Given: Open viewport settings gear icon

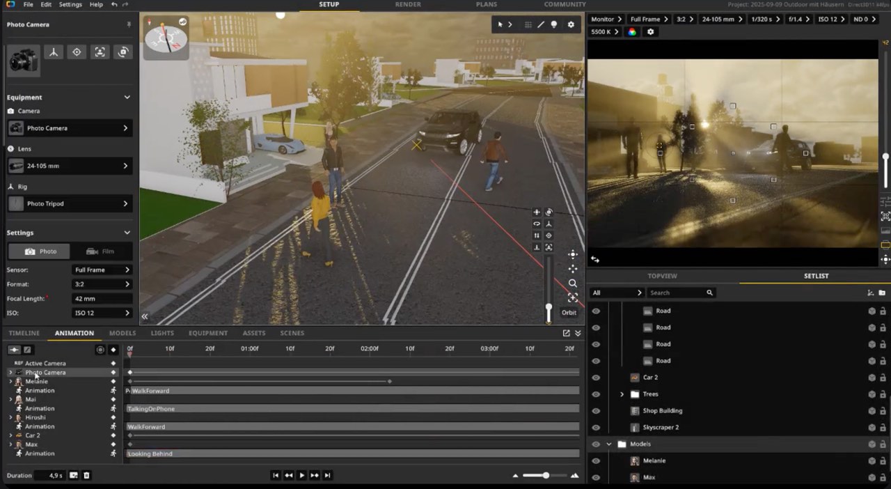Looking at the screenshot, I should coord(571,24).
